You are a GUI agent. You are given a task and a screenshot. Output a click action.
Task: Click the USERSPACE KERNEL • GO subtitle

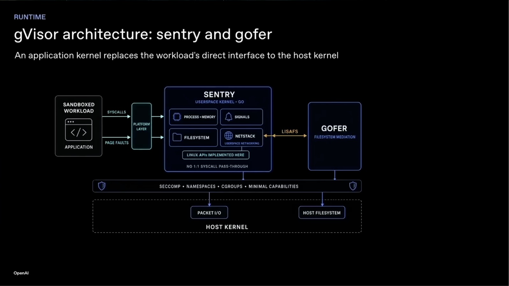[219, 102]
